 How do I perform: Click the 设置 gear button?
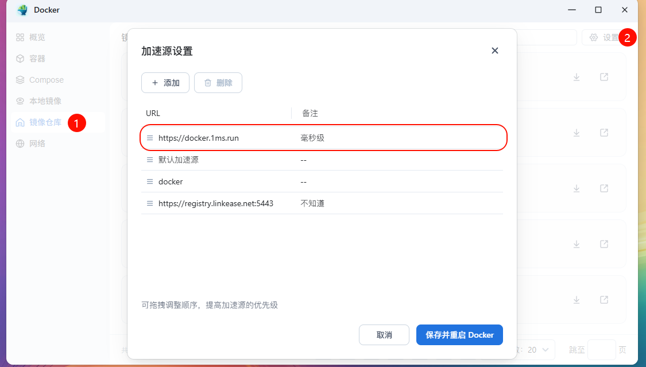604,37
